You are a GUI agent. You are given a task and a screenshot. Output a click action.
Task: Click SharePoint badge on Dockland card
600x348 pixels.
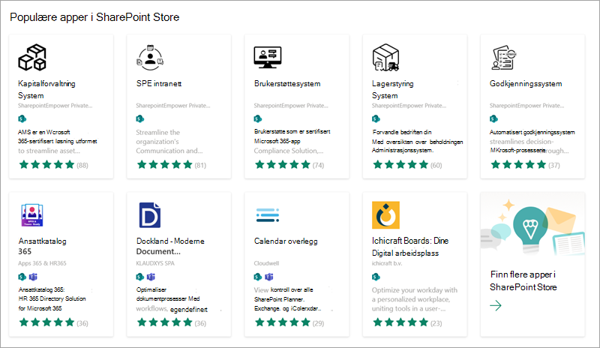point(140,277)
